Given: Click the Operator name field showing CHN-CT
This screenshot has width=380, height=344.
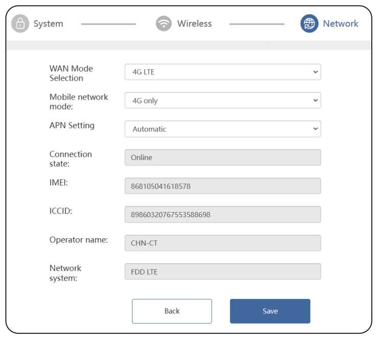Looking at the screenshot, I should point(222,243).
